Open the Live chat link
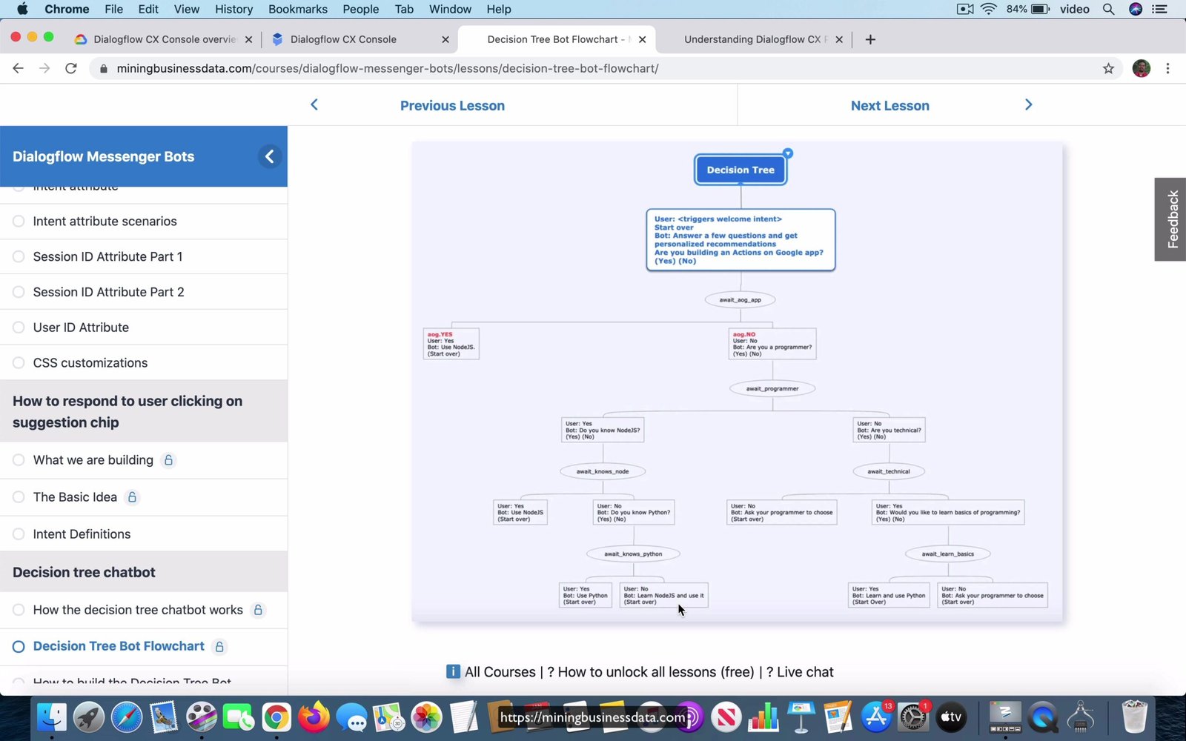1186x741 pixels. (x=805, y=672)
